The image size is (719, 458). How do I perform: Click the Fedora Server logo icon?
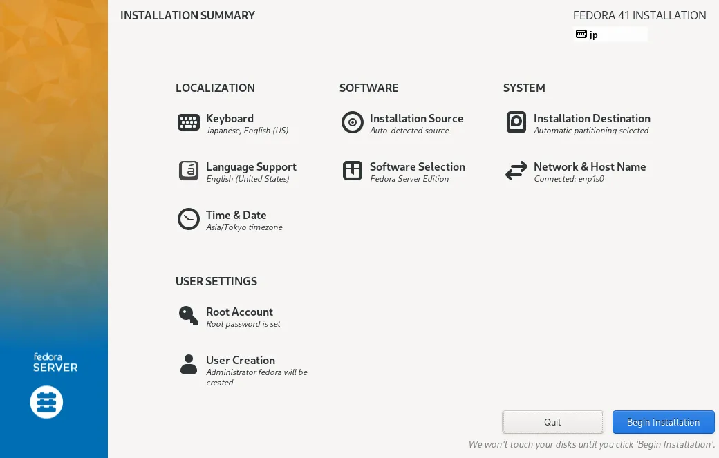pos(46,401)
